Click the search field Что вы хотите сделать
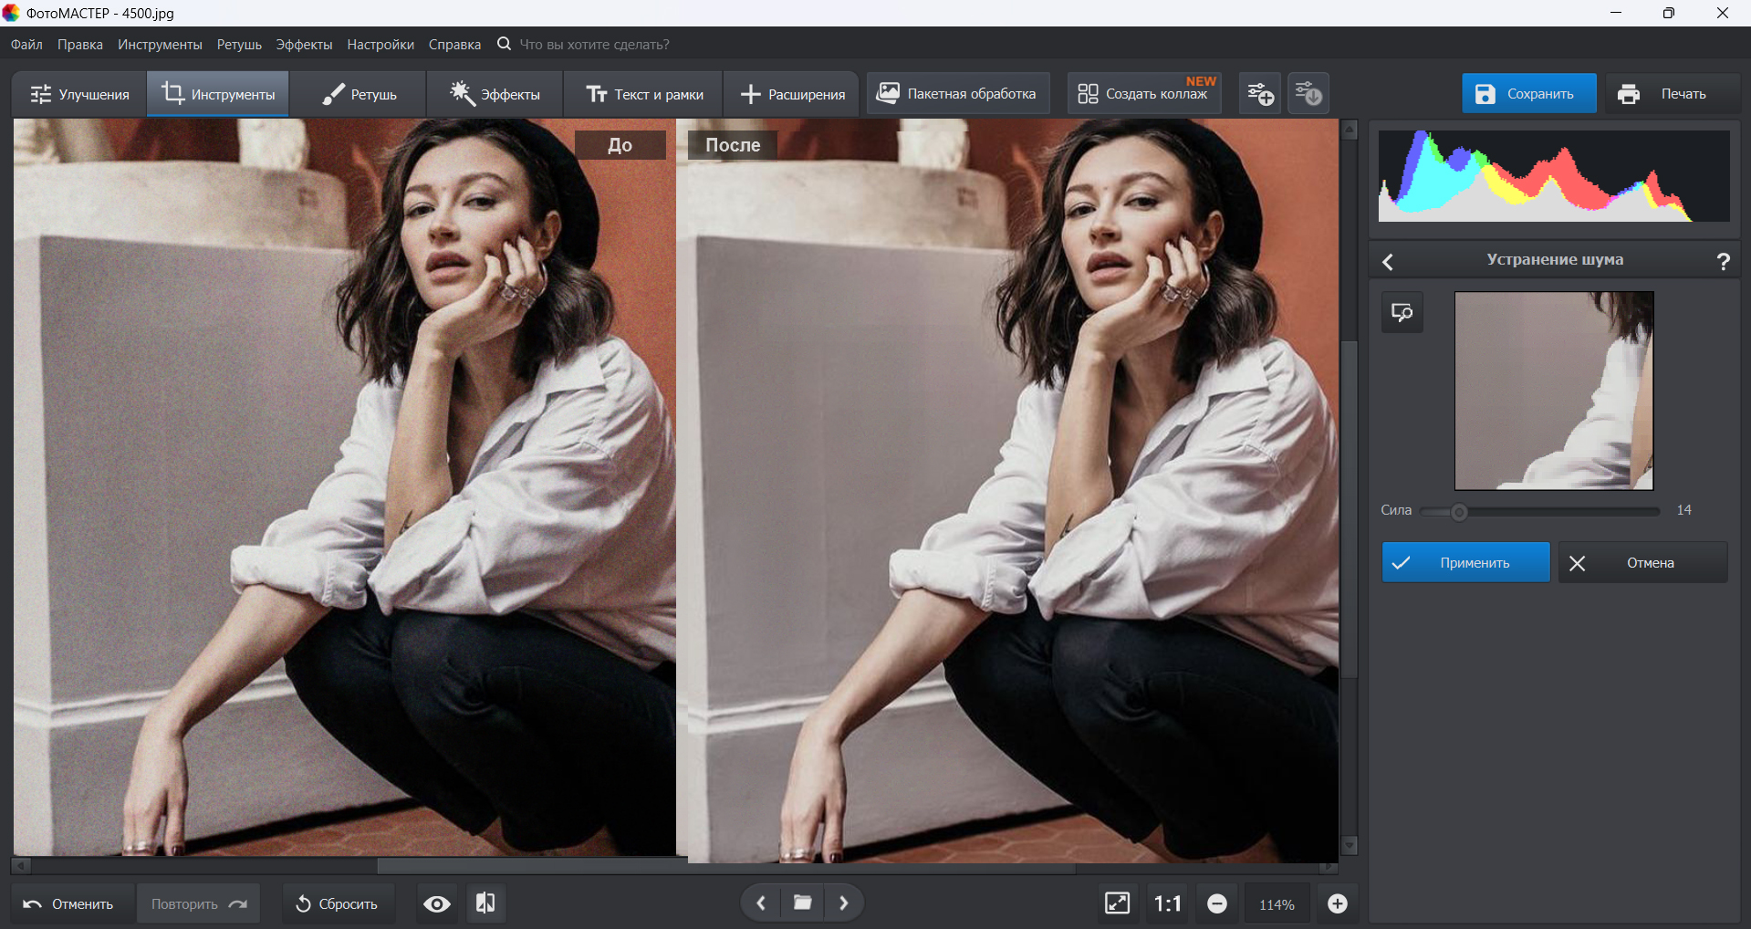The image size is (1751, 929). pyautogui.click(x=594, y=45)
